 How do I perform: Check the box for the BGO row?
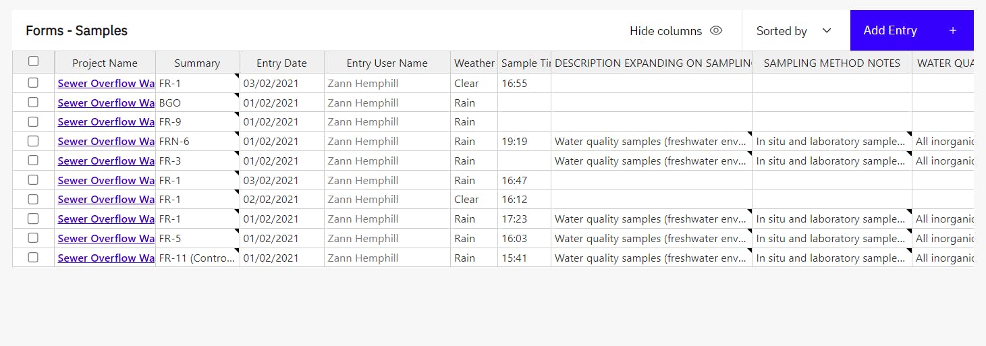tap(33, 103)
